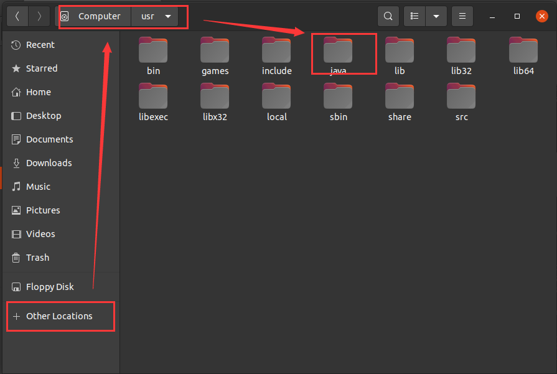This screenshot has height=374, width=557.
Task: Maximize the file manager window
Action: (x=517, y=16)
